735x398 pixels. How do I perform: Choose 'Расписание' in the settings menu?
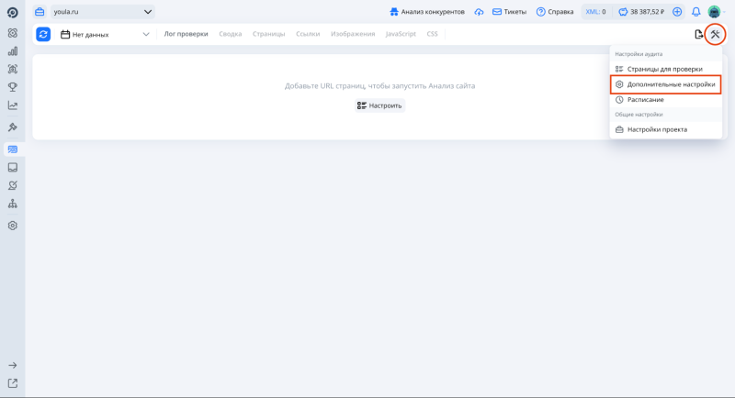[x=645, y=99]
